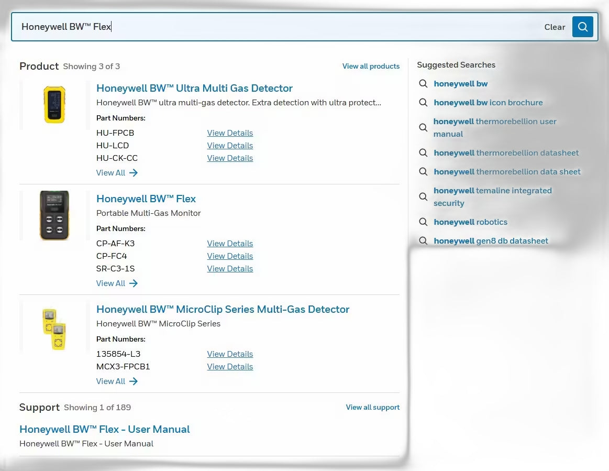Click arrow icon beside MicroClip View All
Viewport: 609px width, 471px height.
[133, 381]
